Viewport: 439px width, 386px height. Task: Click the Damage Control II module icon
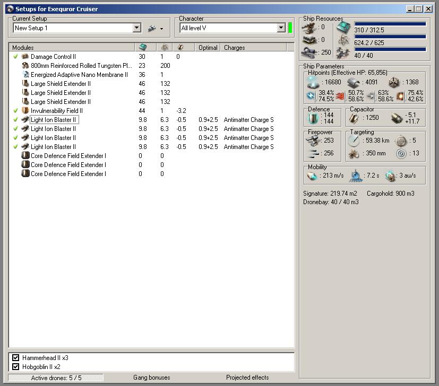(x=25, y=57)
